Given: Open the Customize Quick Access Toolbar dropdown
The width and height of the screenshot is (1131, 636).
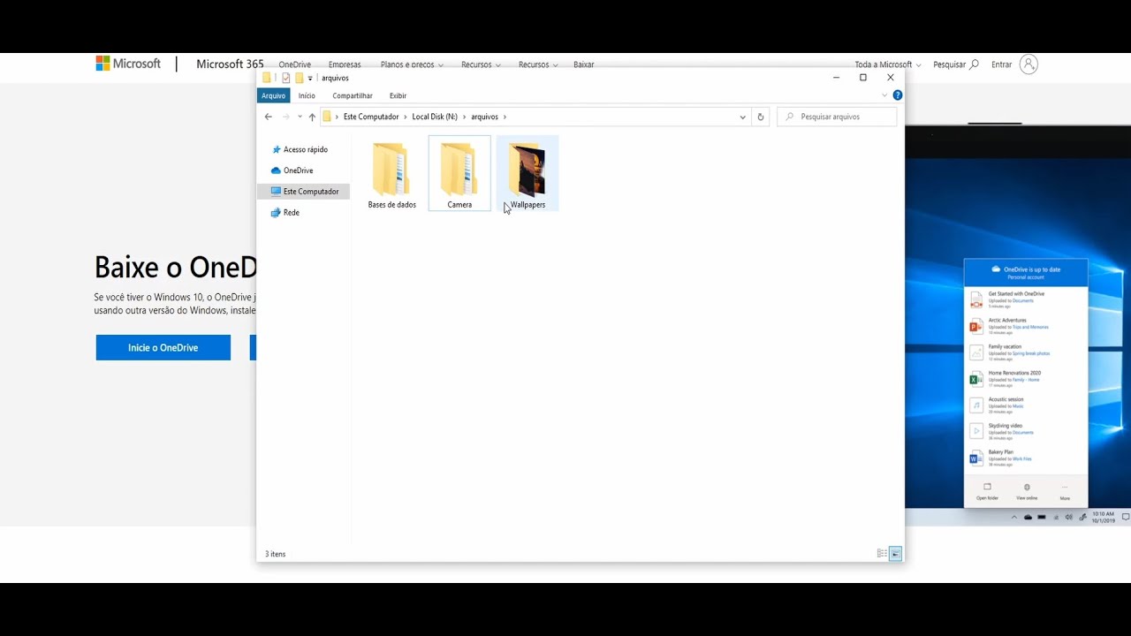Looking at the screenshot, I should (310, 79).
